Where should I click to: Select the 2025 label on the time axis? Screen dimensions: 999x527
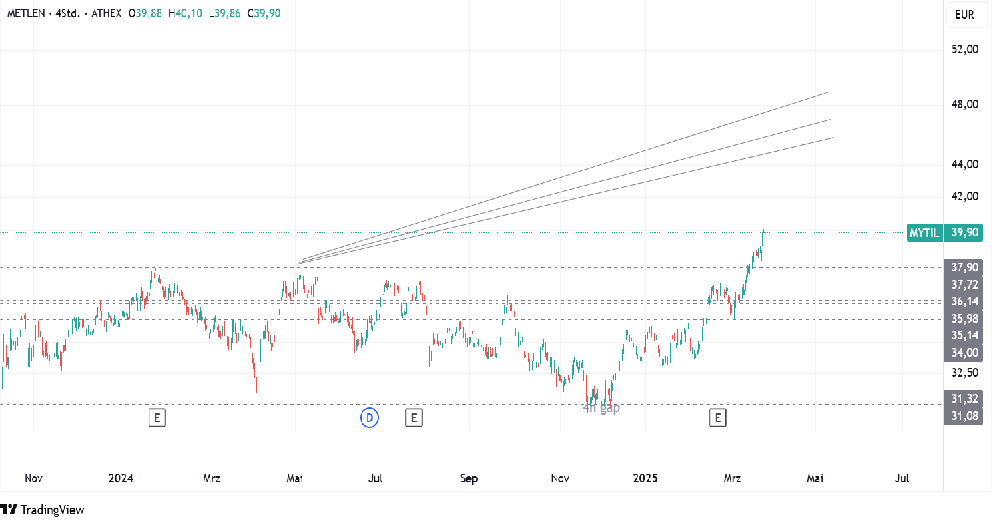(645, 478)
